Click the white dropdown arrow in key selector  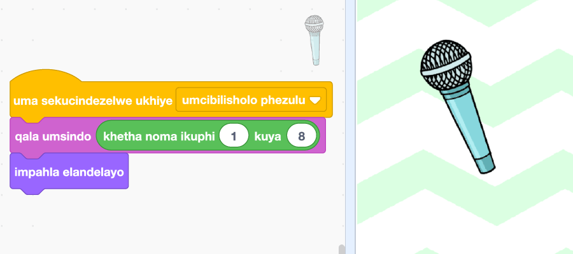(x=315, y=100)
